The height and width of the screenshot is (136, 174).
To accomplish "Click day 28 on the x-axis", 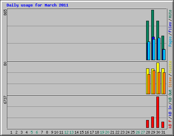I will 148,132.
